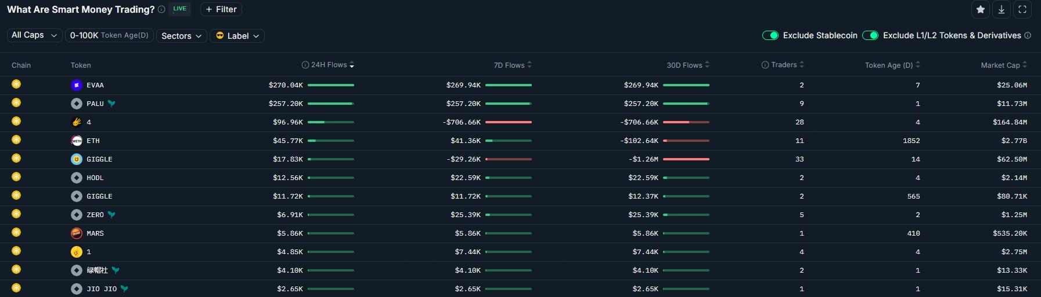Image resolution: width=1041 pixels, height=297 pixels.
Task: Click the fullscreen expand icon
Action: pyautogui.click(x=1022, y=9)
